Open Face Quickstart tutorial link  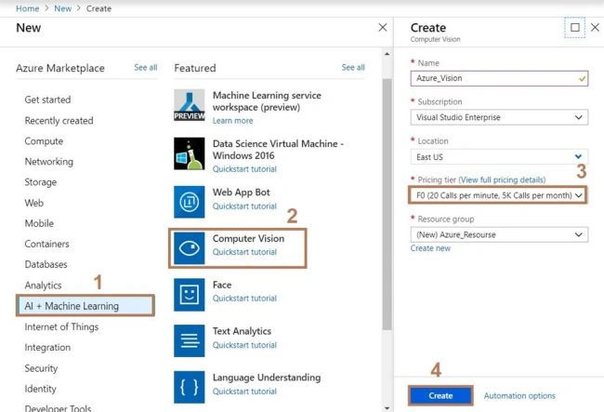244,299
